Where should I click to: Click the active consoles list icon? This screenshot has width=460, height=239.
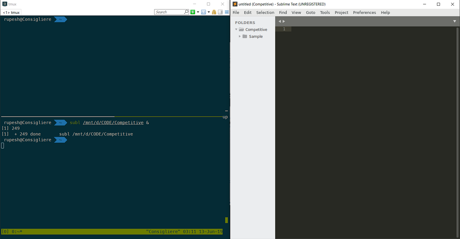[x=204, y=12]
